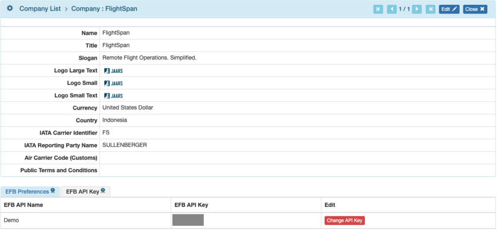
Task: Go to the next record
Action: click(x=416, y=9)
